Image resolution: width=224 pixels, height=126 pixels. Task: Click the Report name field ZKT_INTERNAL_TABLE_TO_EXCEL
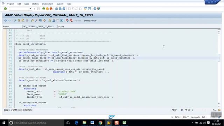40,27
